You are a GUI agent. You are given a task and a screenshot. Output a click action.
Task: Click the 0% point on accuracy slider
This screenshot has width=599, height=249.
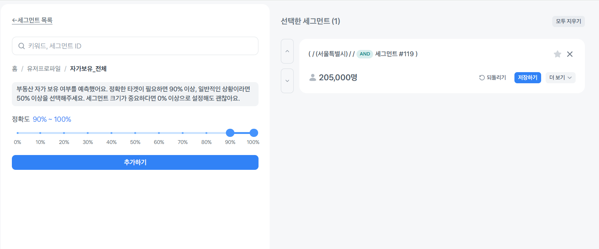click(17, 133)
